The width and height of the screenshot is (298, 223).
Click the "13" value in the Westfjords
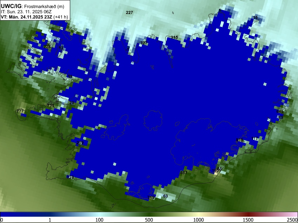(61, 48)
